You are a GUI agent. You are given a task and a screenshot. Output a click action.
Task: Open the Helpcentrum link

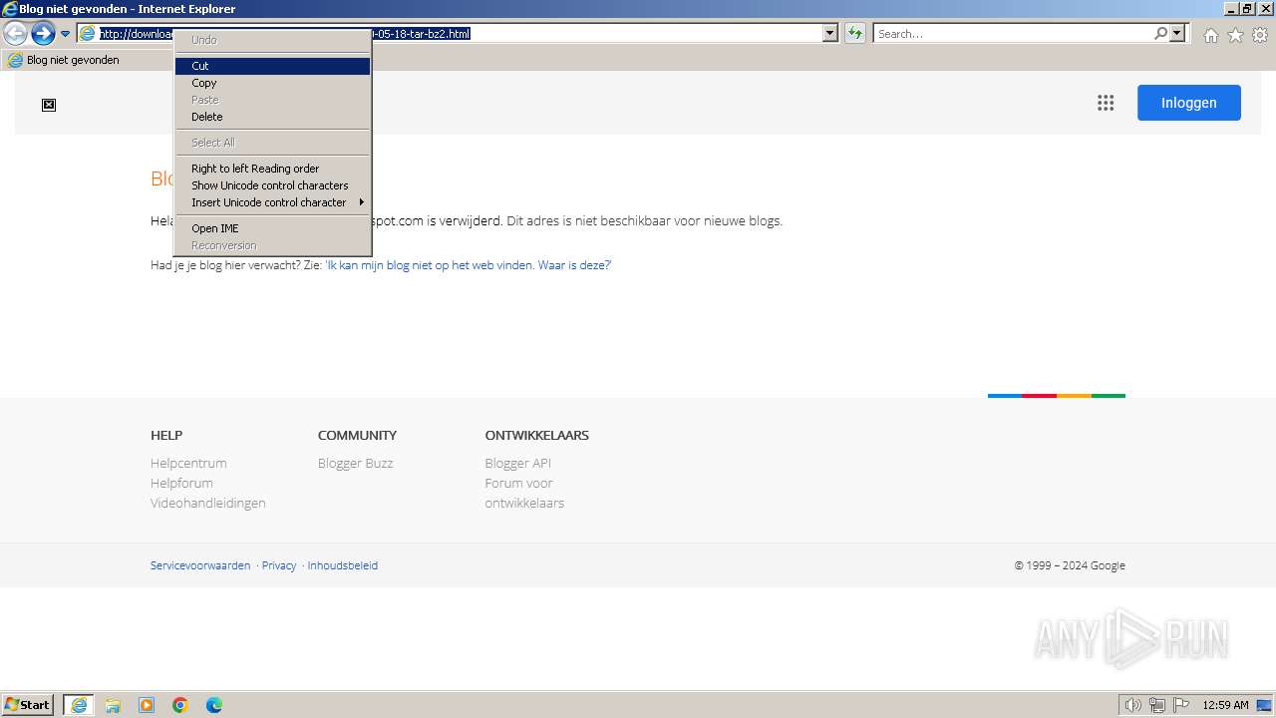click(x=188, y=463)
